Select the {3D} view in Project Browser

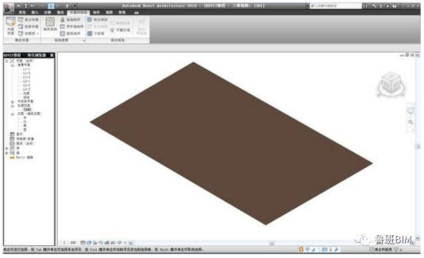(x=27, y=110)
